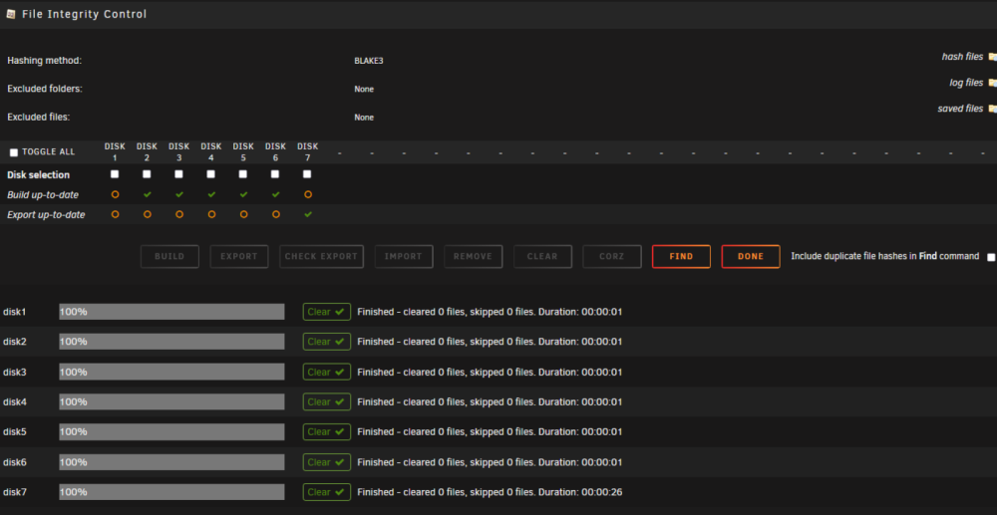The width and height of the screenshot is (997, 515).
Task: Click the Clear status badge for disk6
Action: click(327, 462)
